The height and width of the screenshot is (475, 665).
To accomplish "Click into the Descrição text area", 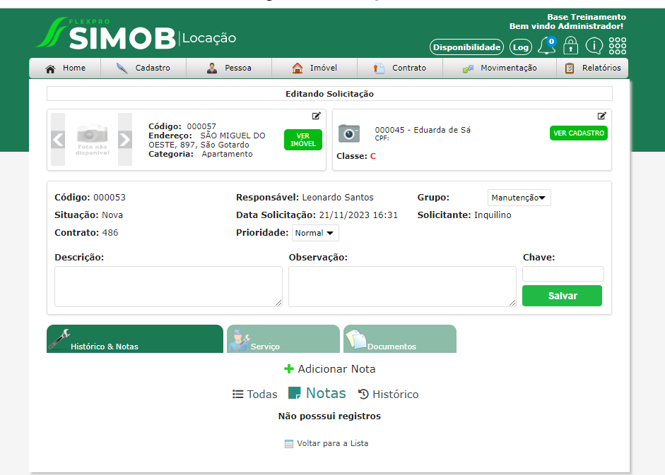I will coord(168,287).
